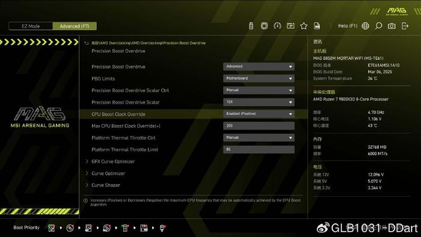Click the globe language icon

366,26
